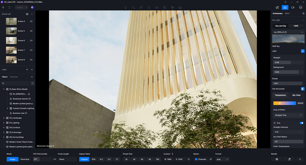The image size is (306, 165).
Task: Switch to the Object tab
Action: (x=5, y=77)
